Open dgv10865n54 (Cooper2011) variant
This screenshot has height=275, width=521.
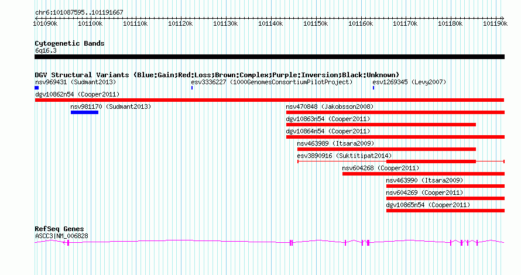click(x=428, y=205)
